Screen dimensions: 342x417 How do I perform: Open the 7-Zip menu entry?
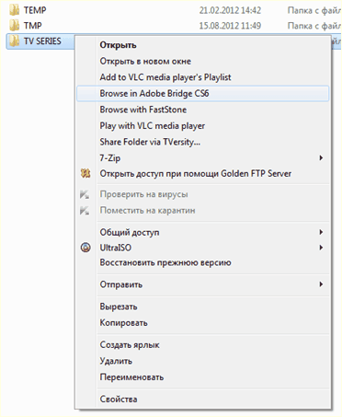202,158
